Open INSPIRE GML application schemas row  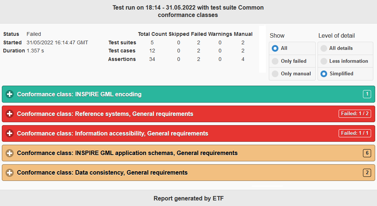(188, 153)
